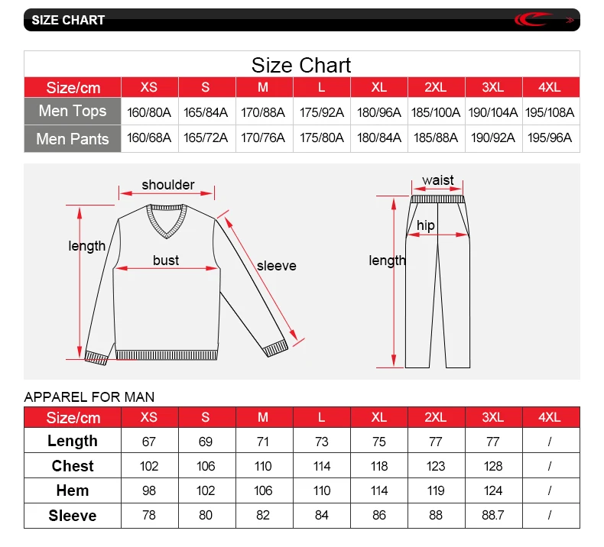Screen dimensions: 604x547
Task: Select the 'Men Tops' row label
Action: tap(73, 111)
